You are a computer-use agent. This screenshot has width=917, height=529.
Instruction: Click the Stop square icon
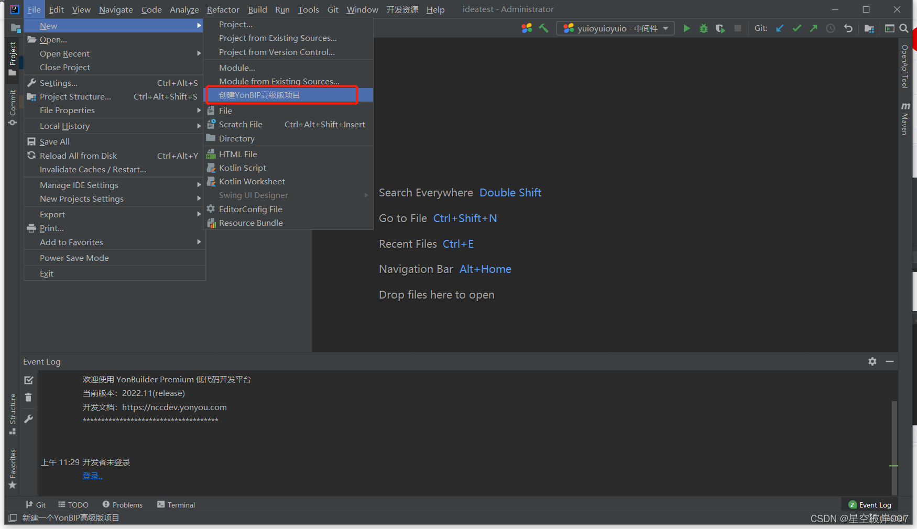(738, 28)
